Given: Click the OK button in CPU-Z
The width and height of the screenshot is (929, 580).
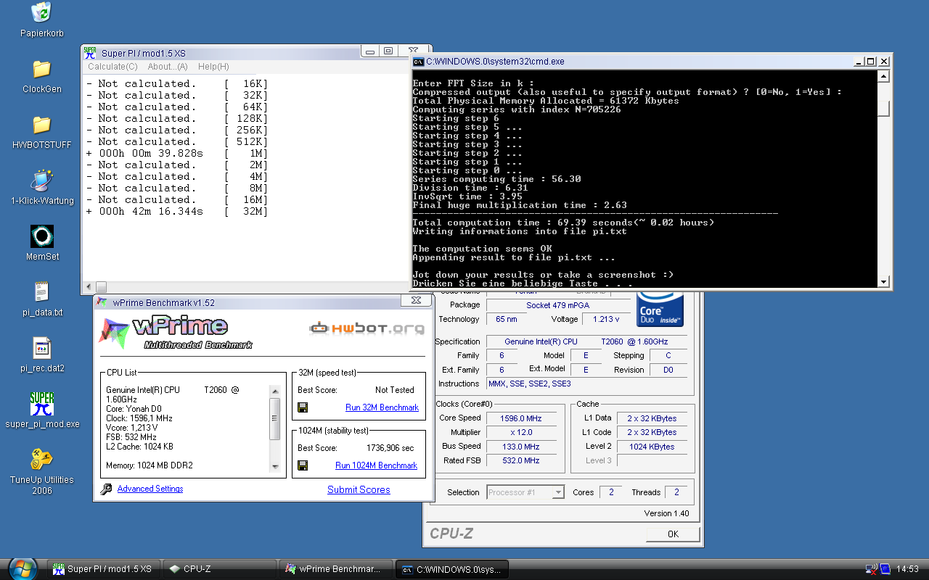Looking at the screenshot, I should (x=673, y=534).
